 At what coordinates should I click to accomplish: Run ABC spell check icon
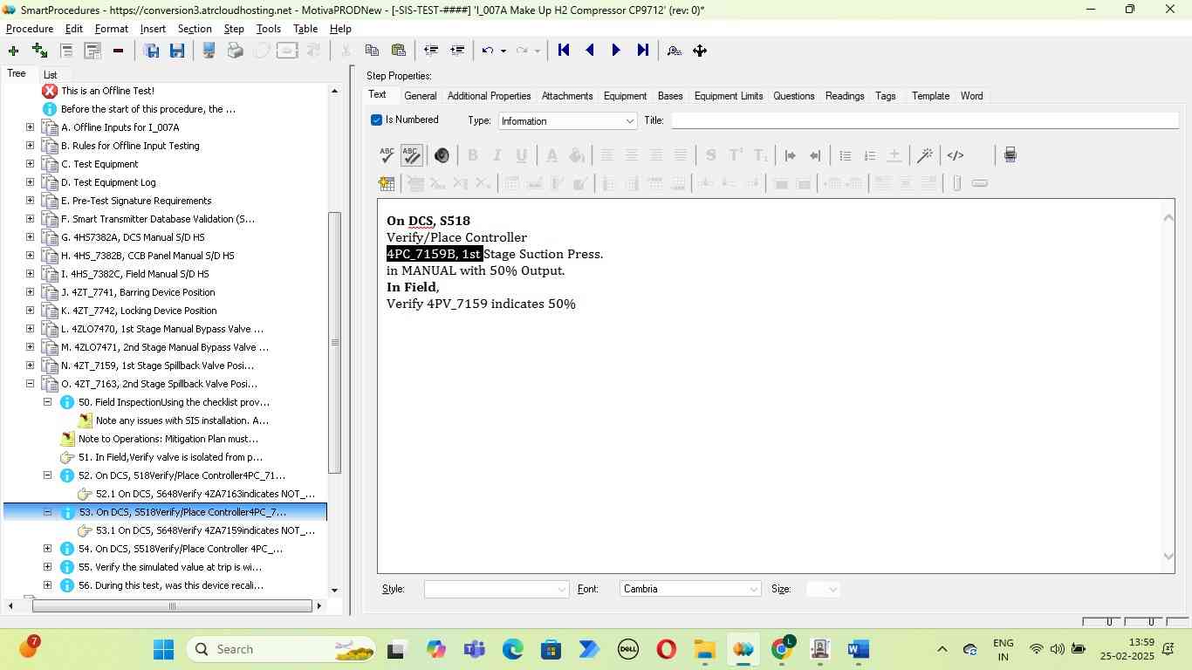coord(387,155)
